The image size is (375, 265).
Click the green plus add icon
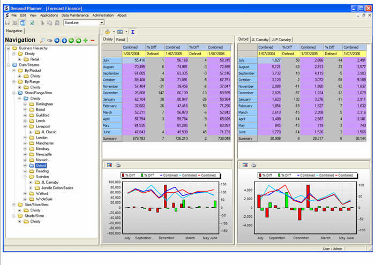click(86, 40)
